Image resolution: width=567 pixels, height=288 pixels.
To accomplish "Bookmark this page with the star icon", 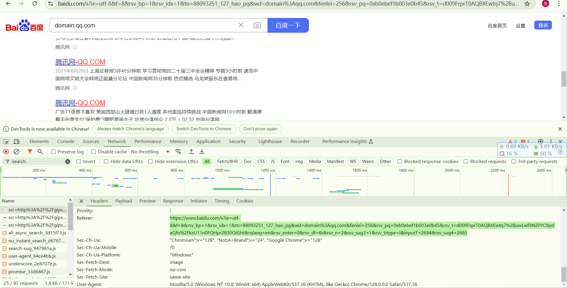I will click(x=527, y=4).
